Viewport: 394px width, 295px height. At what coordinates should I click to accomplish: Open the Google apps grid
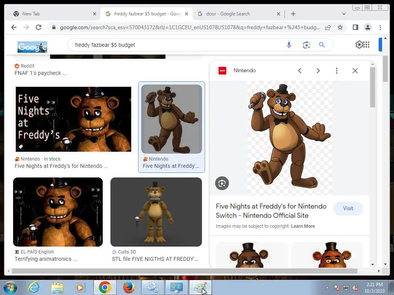tap(366, 45)
